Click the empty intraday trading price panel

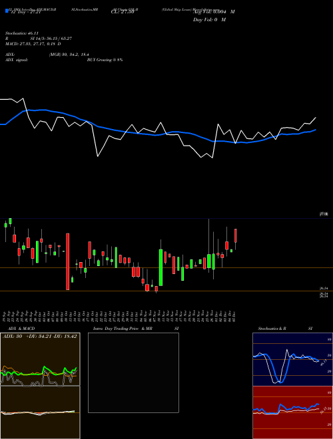133,372
